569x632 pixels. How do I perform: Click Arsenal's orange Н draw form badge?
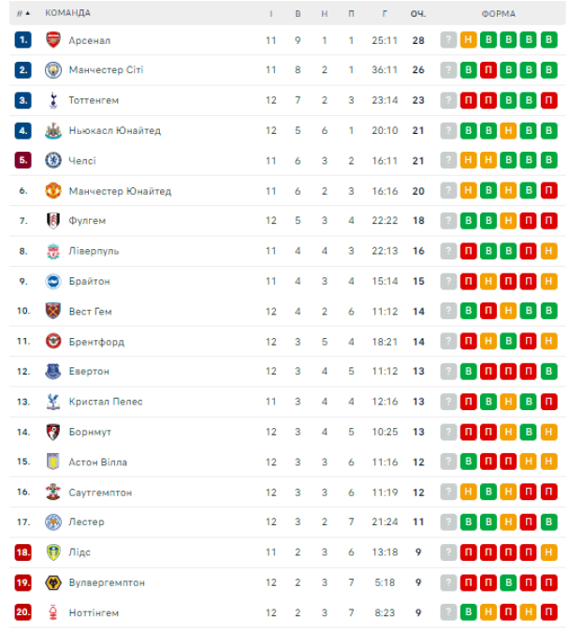tap(468, 40)
